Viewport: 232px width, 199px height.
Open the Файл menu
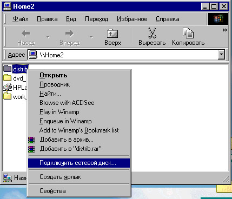pos(21,19)
